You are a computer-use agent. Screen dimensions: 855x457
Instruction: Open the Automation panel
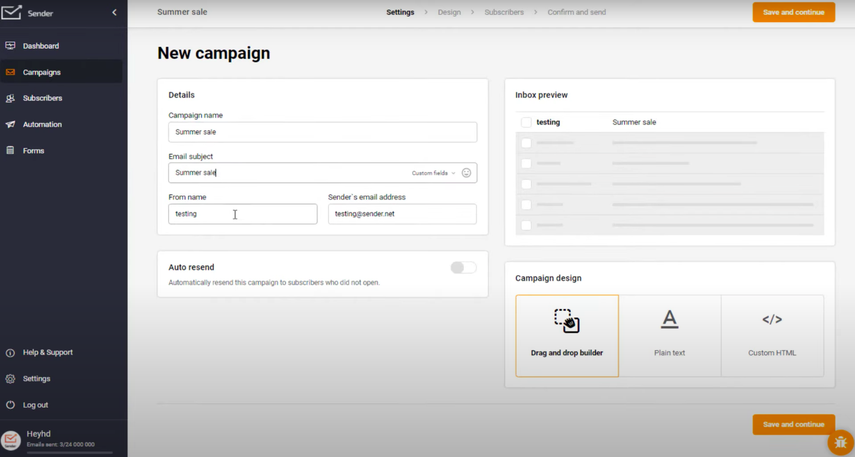pos(42,124)
